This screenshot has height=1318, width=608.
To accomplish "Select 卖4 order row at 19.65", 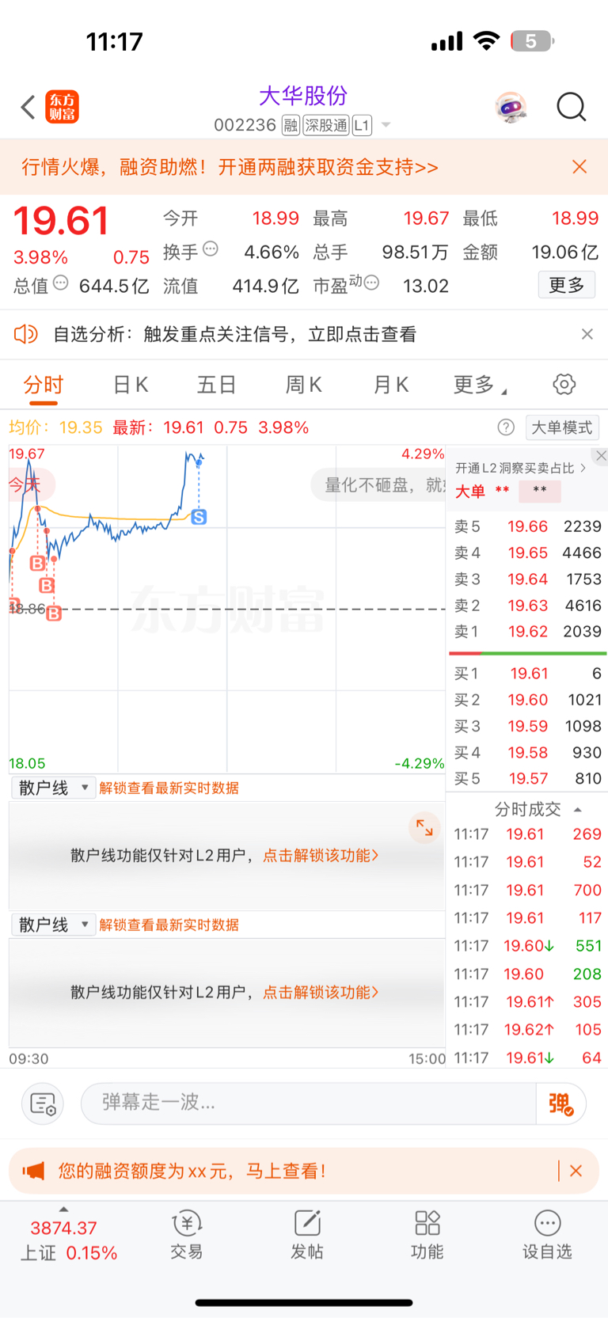I will coord(528,553).
